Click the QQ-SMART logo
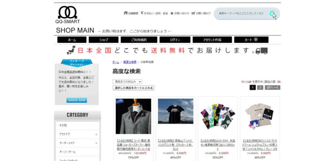Image resolution: width=335 pixels, height=161 pixels. 67,15
